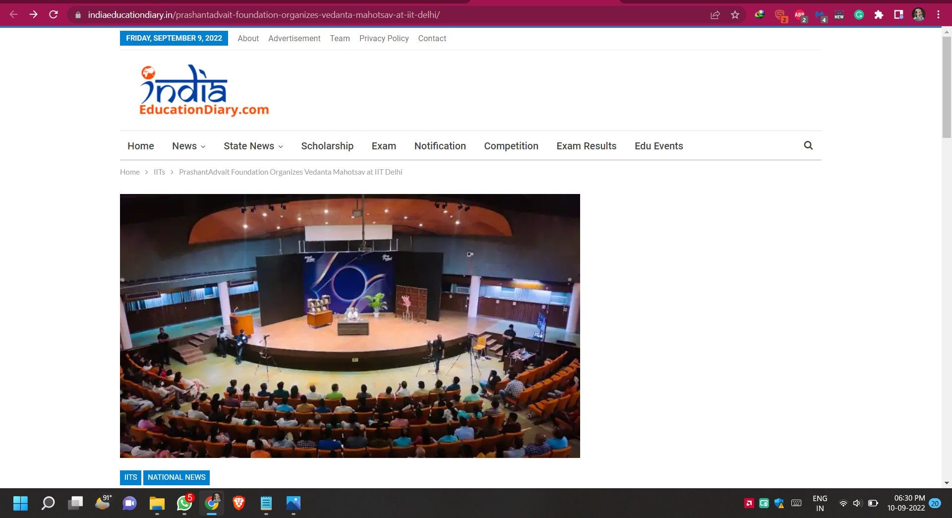The height and width of the screenshot is (518, 952).
Task: Click the IITs breadcrumb link
Action: click(159, 172)
